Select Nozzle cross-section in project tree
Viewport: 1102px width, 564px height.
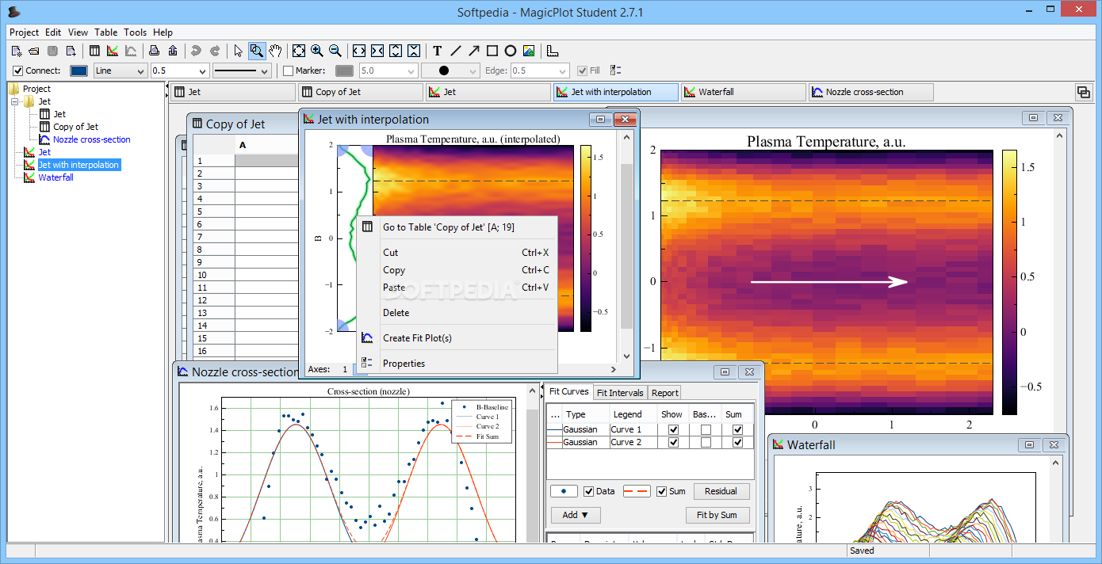pos(91,139)
